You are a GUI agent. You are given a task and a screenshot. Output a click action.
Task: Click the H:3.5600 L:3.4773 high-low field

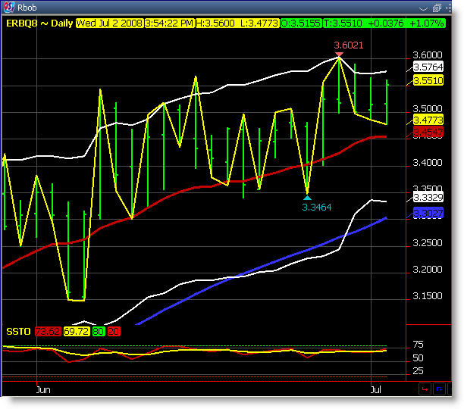click(x=237, y=23)
